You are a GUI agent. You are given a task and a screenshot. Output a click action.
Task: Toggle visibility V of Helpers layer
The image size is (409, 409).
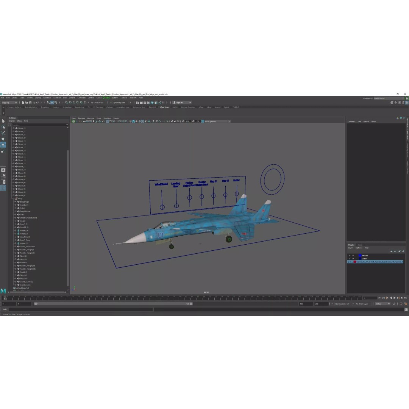[349, 256]
